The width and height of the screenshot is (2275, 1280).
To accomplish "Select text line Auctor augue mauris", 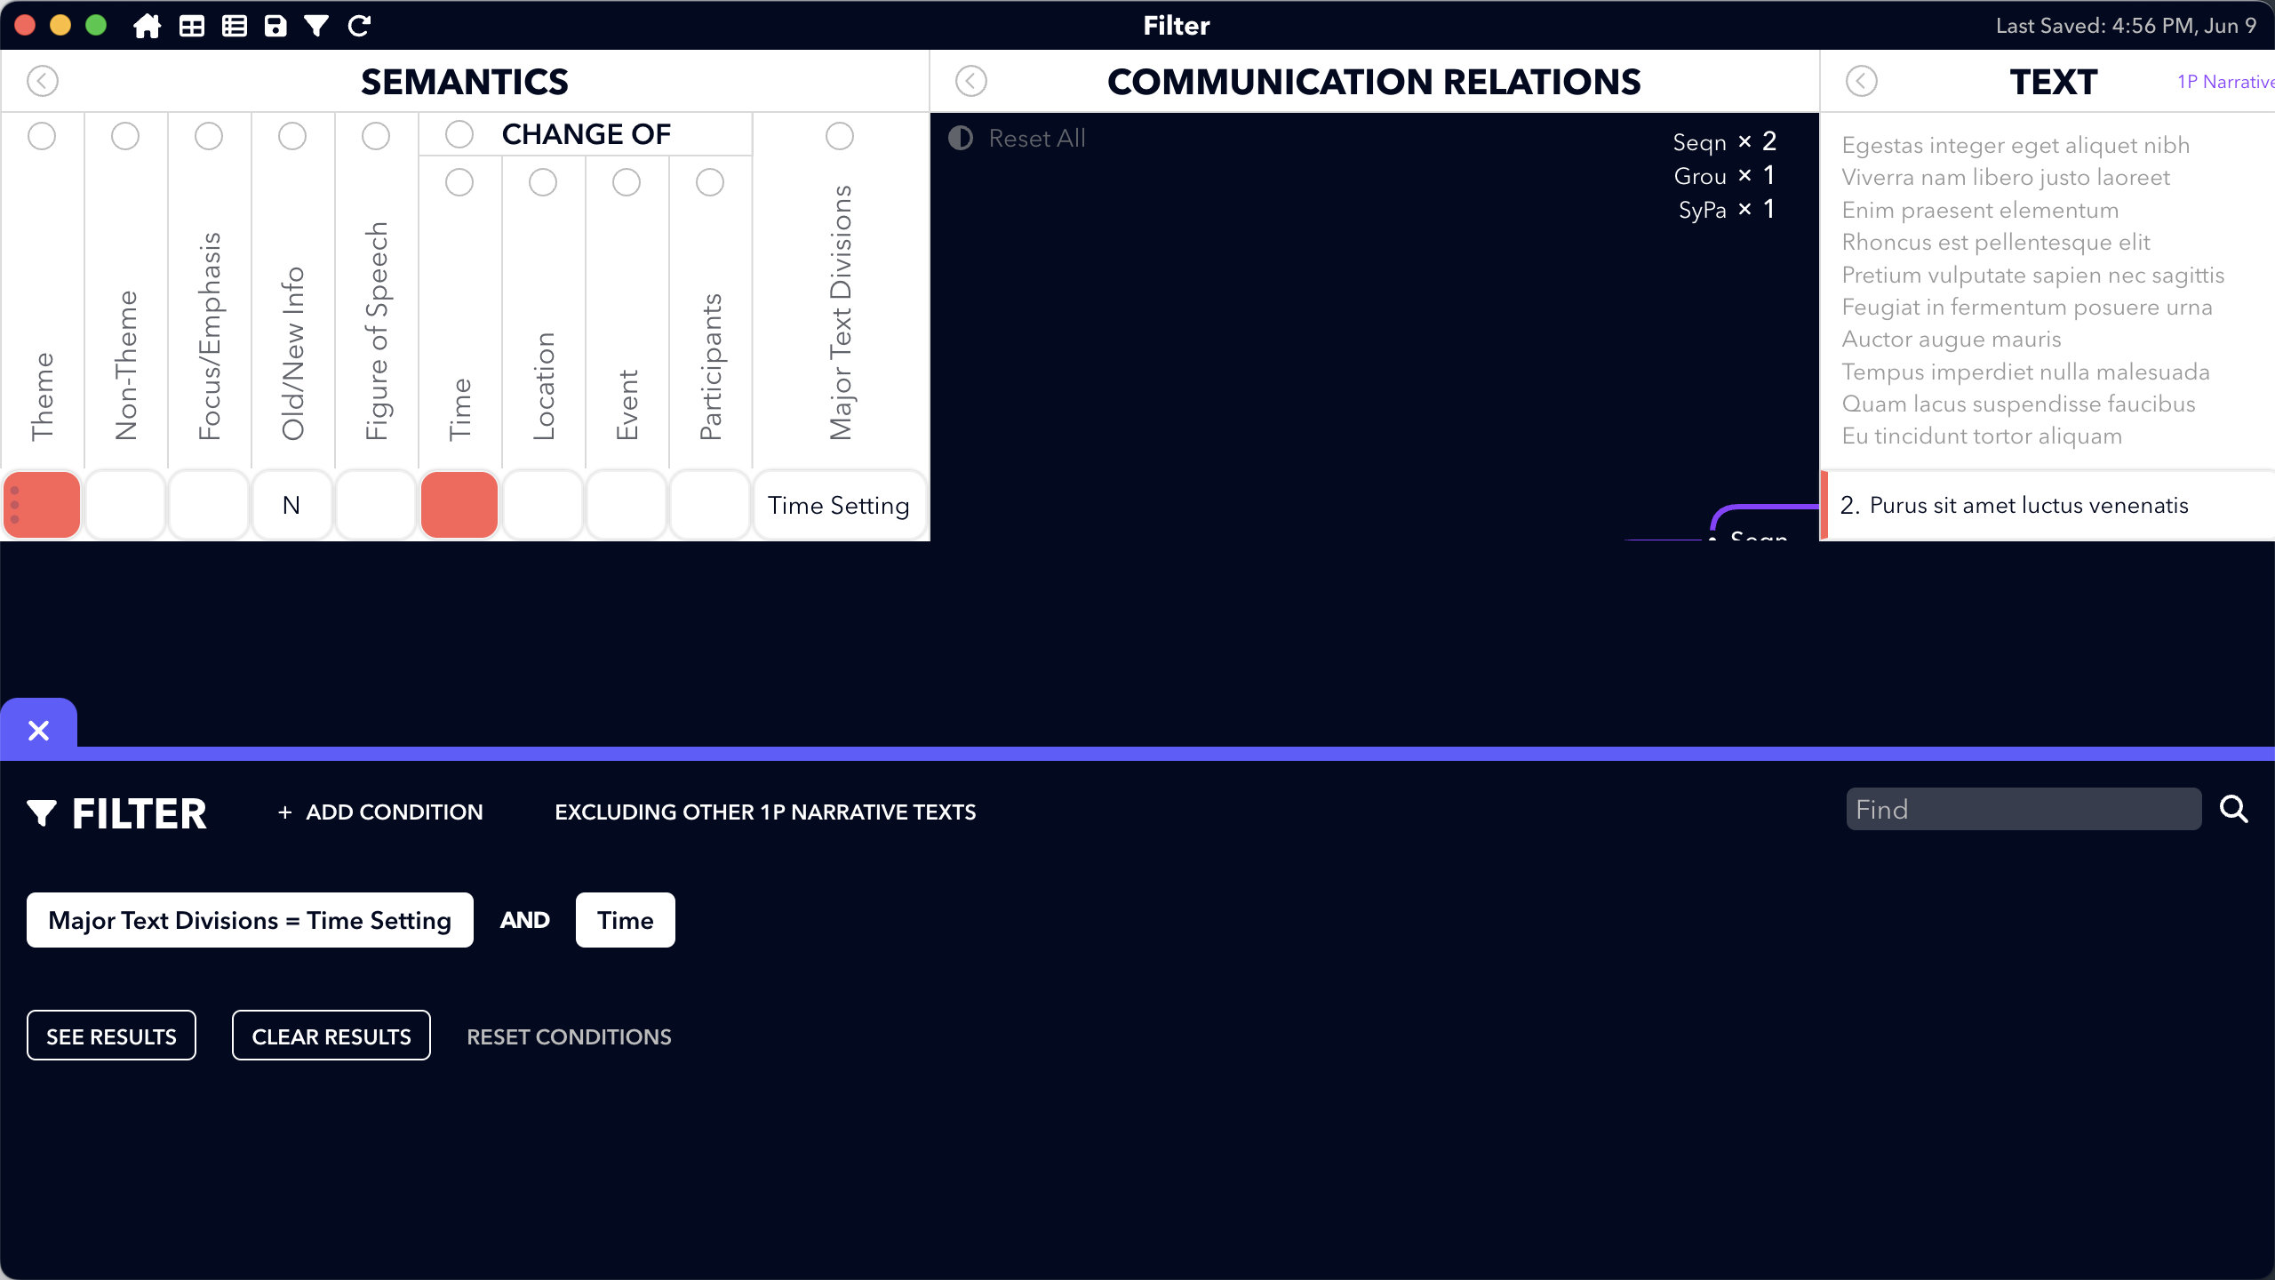I will 1952,339.
